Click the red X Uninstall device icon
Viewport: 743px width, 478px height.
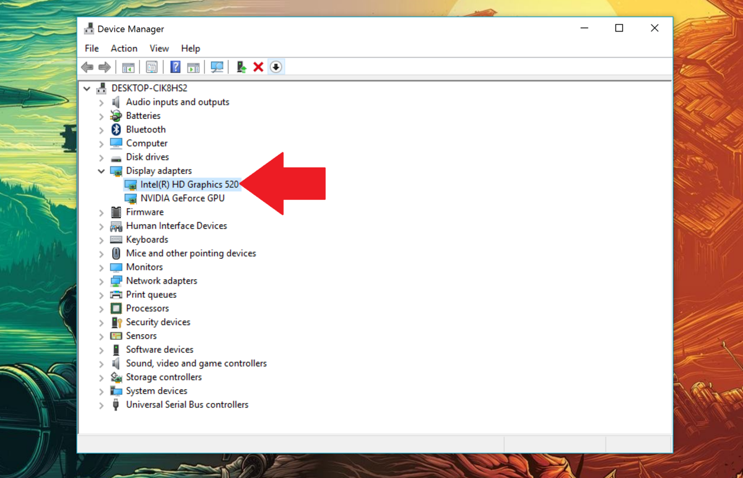click(259, 67)
